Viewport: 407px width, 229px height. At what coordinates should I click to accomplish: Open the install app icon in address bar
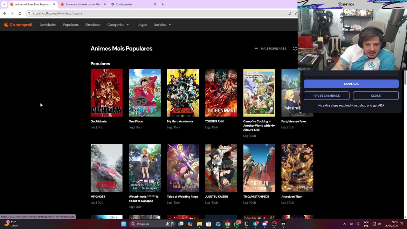(x=289, y=13)
